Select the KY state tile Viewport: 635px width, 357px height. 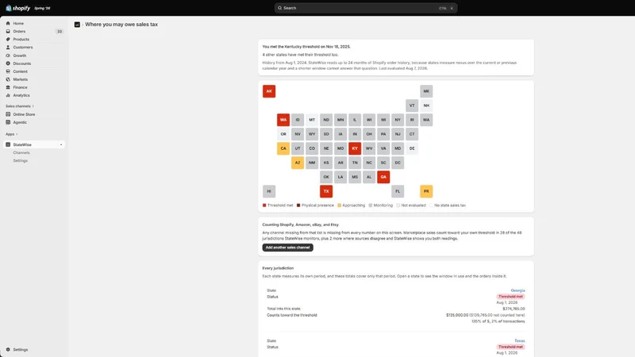[x=355, y=148]
